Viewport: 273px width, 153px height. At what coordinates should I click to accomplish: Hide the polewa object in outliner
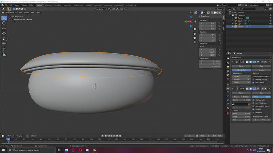(x=270, y=26)
